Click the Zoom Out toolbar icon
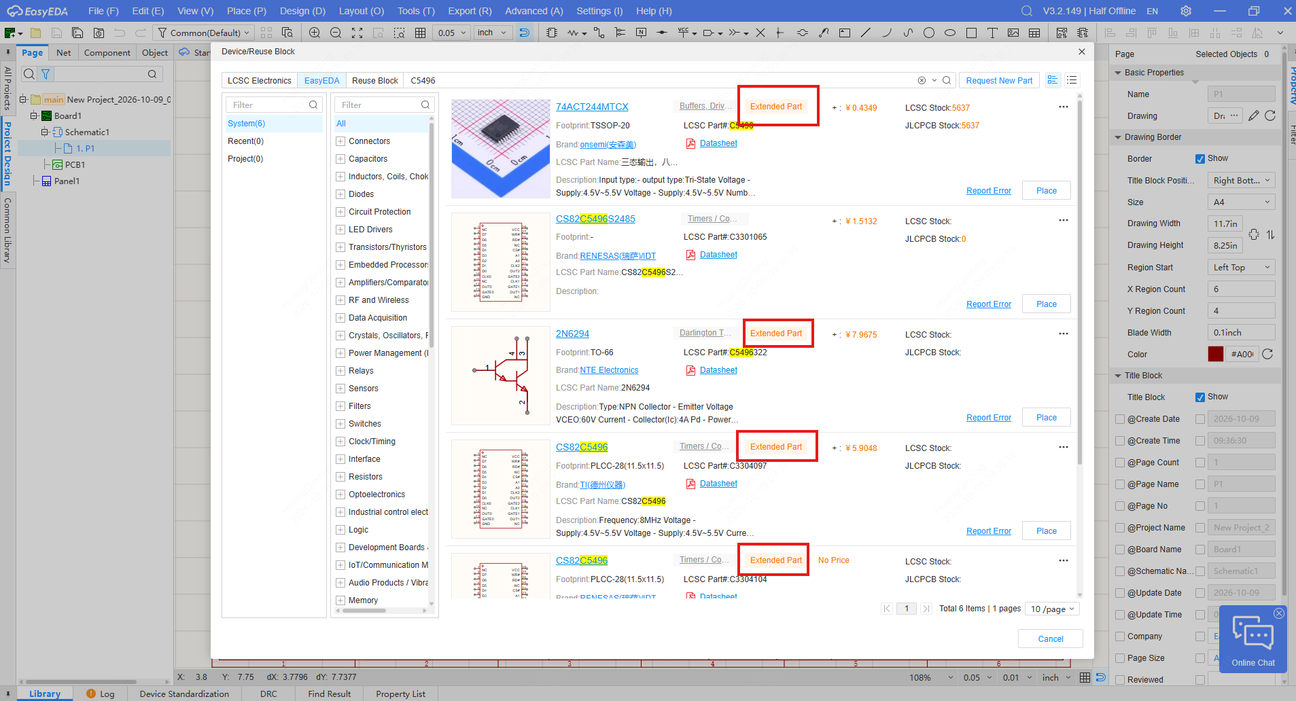This screenshot has width=1296, height=701. coord(336,33)
